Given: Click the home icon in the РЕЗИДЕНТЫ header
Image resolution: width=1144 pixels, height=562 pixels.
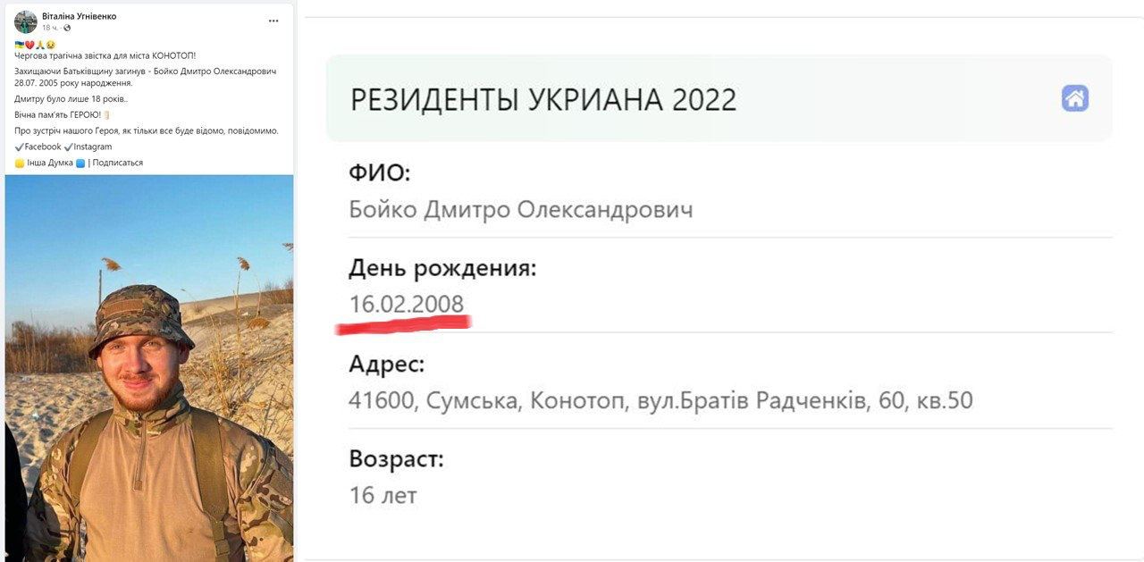Looking at the screenshot, I should click(1074, 98).
